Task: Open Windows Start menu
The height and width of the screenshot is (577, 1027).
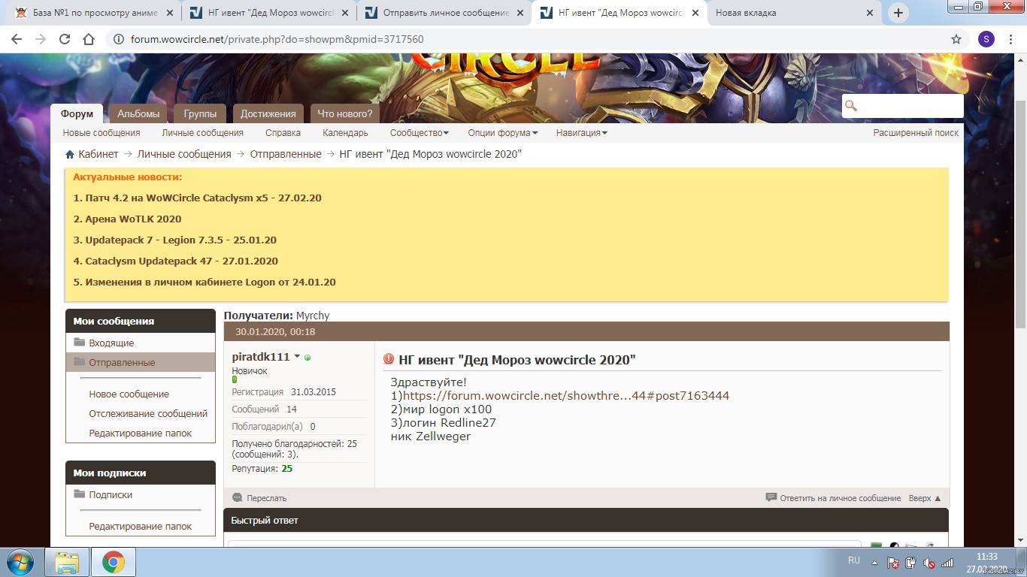Action: [20, 561]
